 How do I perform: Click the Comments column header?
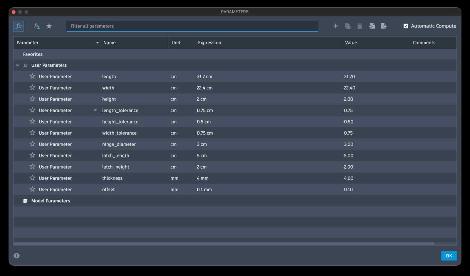[433, 43]
